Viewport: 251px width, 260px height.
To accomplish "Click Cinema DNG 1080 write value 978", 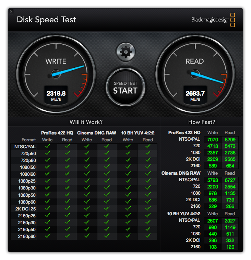I will pyautogui.click(x=213, y=193).
